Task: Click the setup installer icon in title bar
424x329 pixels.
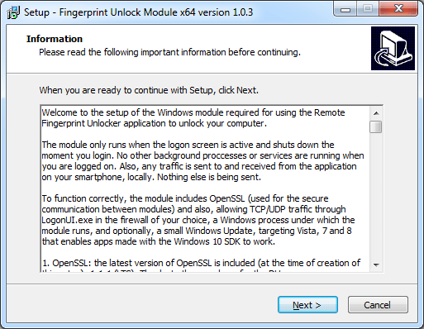Action: [13, 12]
